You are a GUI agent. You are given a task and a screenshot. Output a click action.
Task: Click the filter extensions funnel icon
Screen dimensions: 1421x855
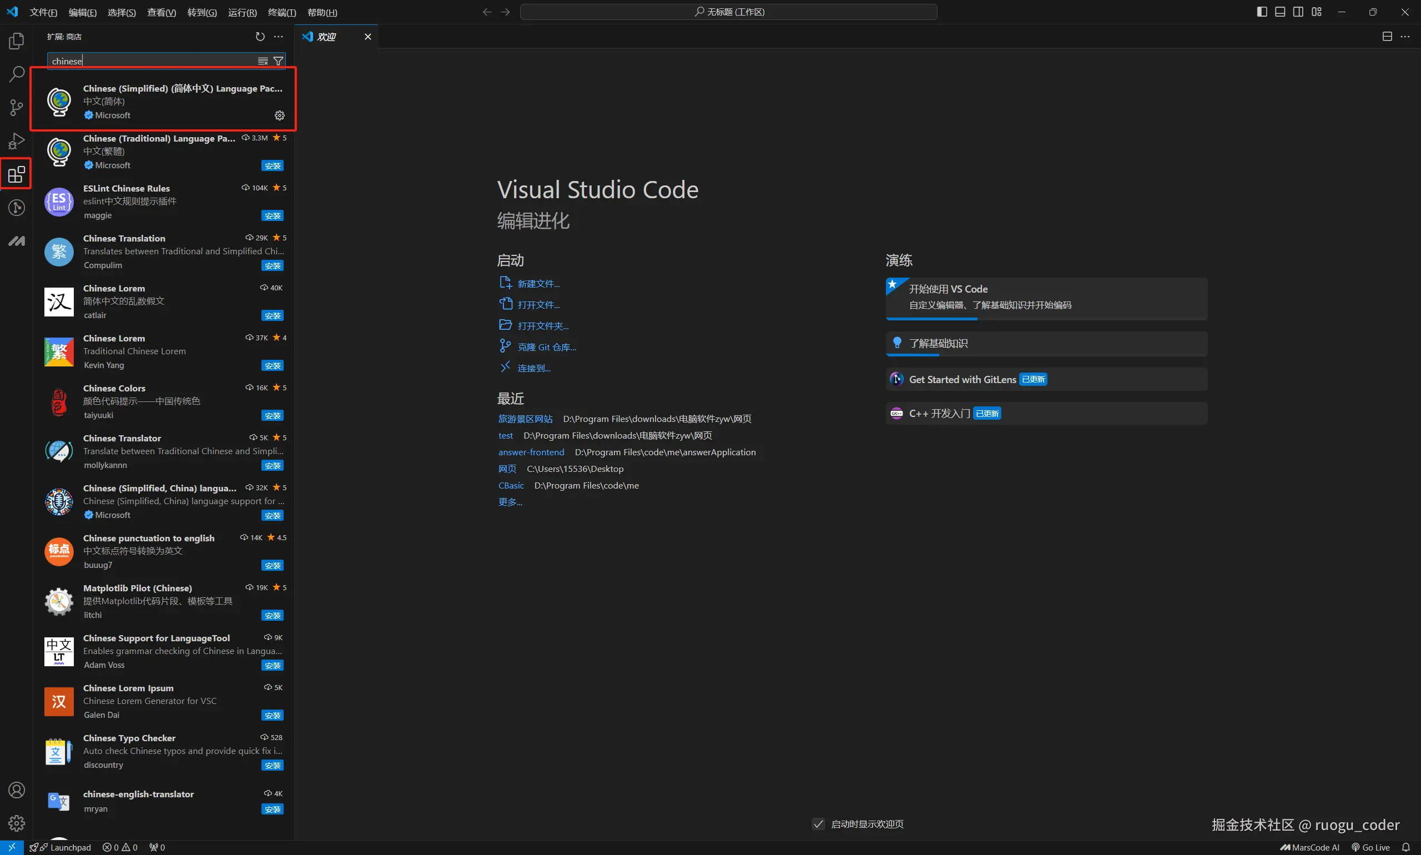pos(278,61)
